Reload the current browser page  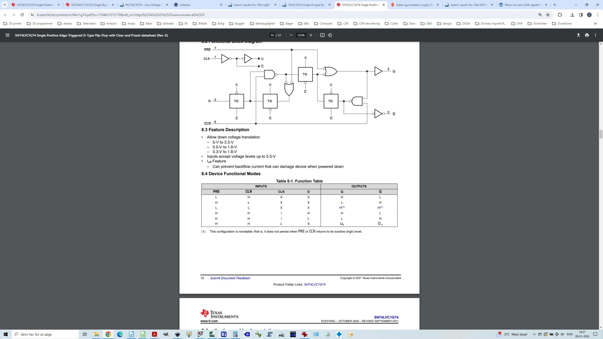click(x=22, y=15)
